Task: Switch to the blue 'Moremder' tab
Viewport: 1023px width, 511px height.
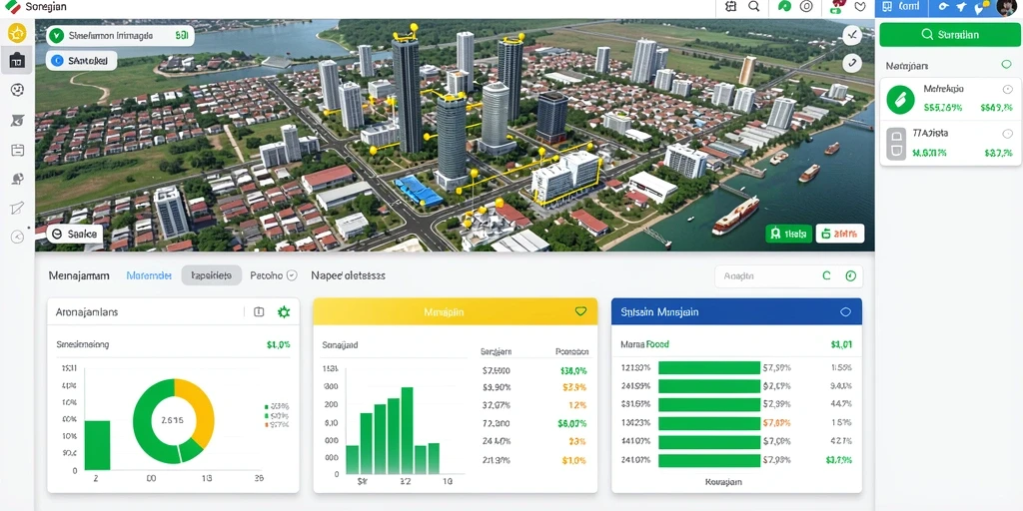Action: click(x=149, y=275)
